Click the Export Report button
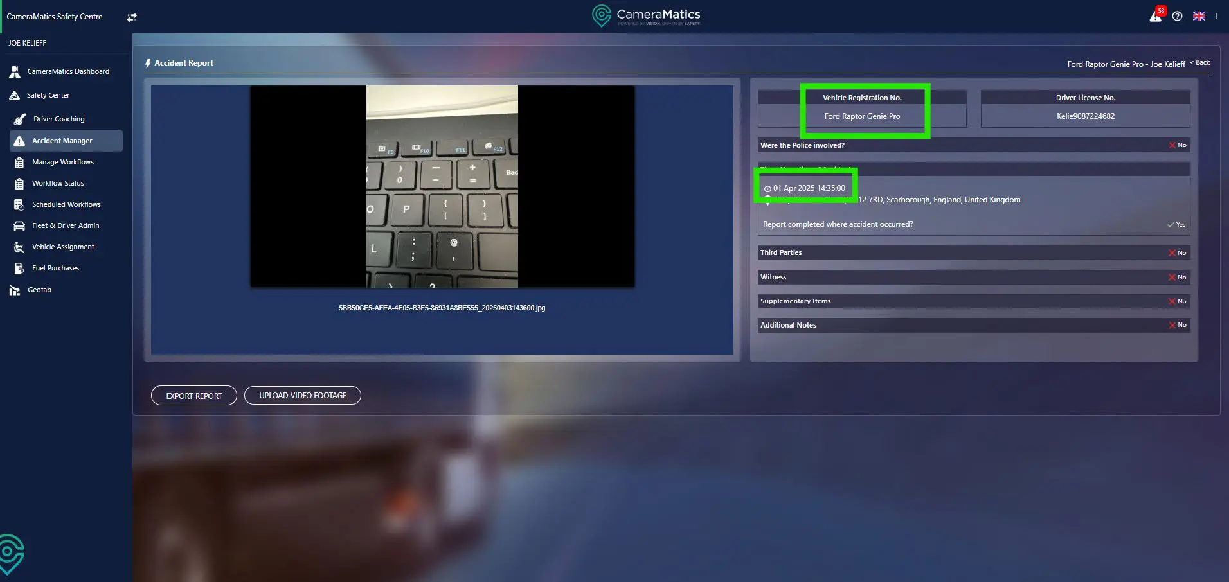This screenshot has height=582, width=1229. [x=193, y=396]
